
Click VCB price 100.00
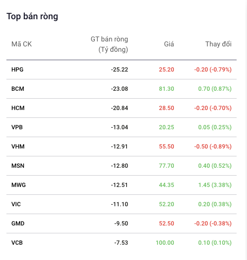[x=165, y=243]
